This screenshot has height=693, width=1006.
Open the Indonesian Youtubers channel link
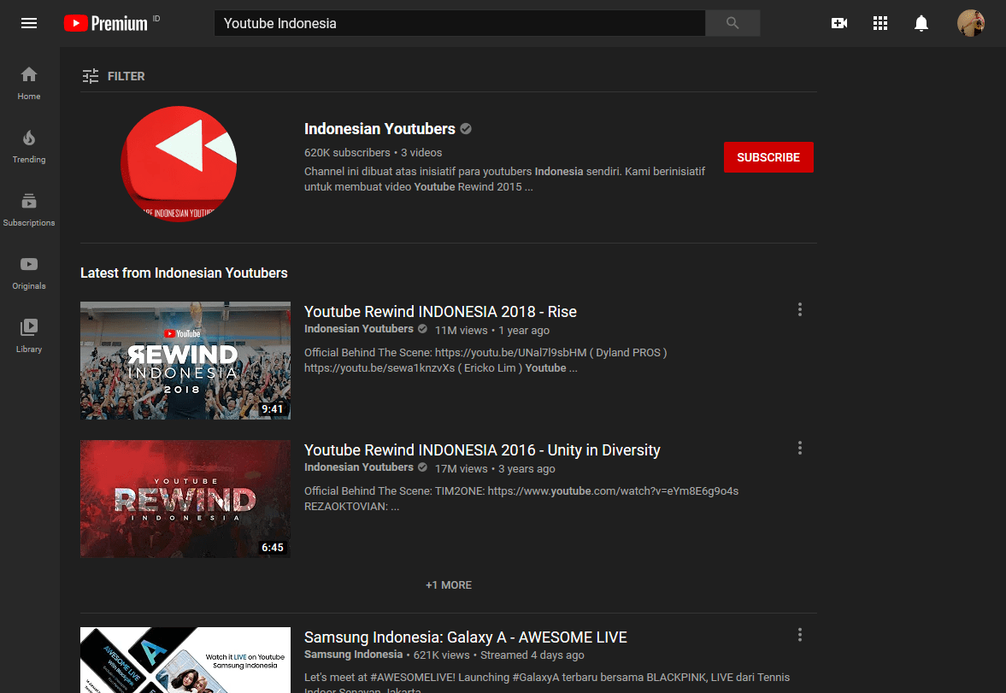tap(379, 128)
